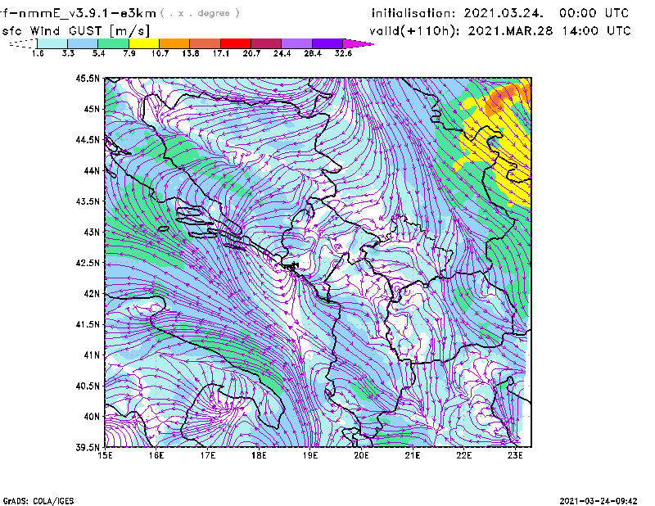Screen dimensions: 655x506
Task: Select the yellow 7.9–10.7 legend swatch
Action: (144, 43)
